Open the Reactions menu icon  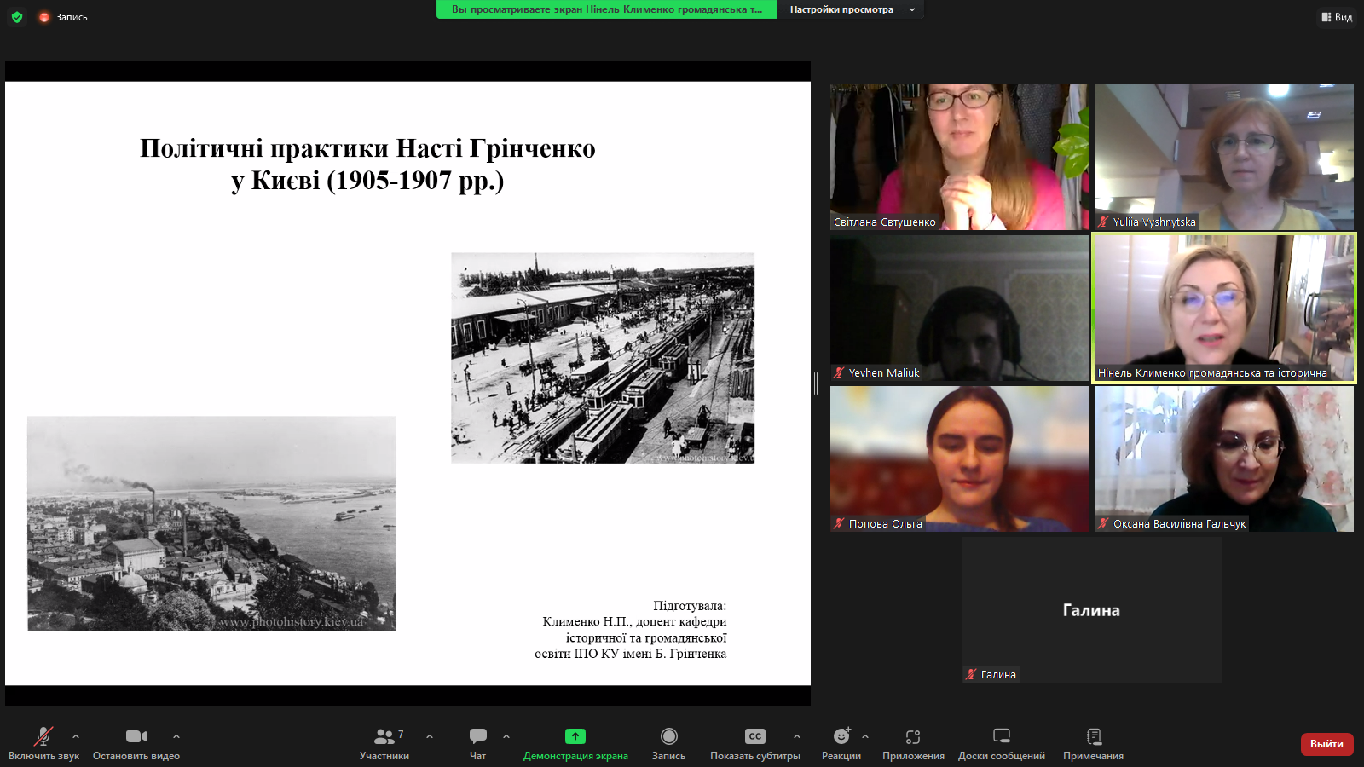pos(841,736)
